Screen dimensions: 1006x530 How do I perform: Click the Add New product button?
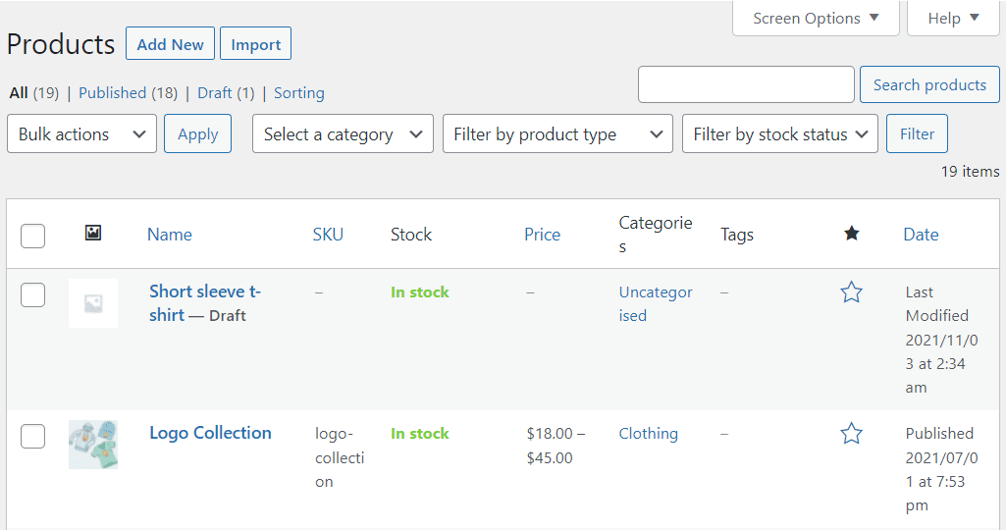170,43
